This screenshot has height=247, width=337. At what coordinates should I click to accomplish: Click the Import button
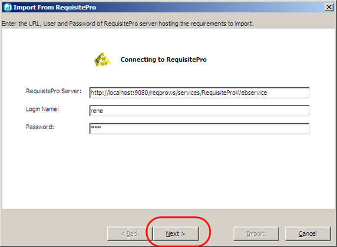(256, 233)
